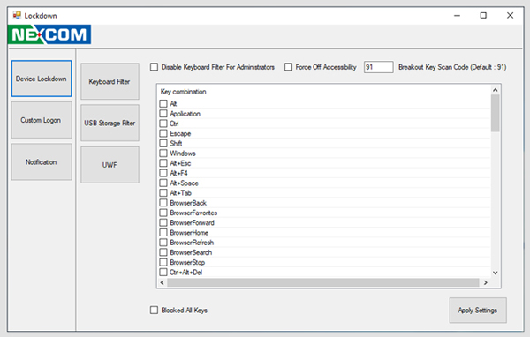This screenshot has height=337, width=530.
Task: Check the Alt+Space checkbox
Action: click(x=163, y=183)
